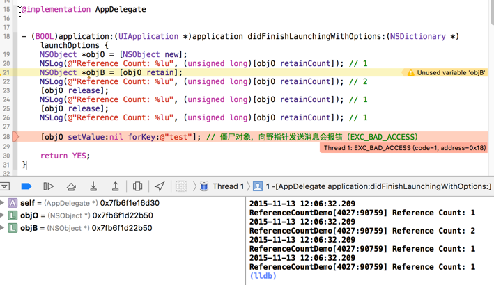Image resolution: width=494 pixels, height=285 pixels.
Task: Click the person icon beside the stack frame
Action: pos(258,186)
